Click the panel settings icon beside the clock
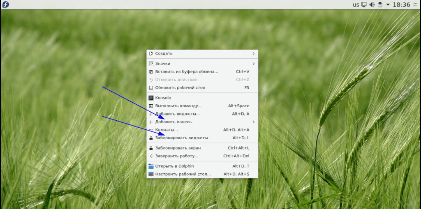421x209 pixels. tap(415, 5)
